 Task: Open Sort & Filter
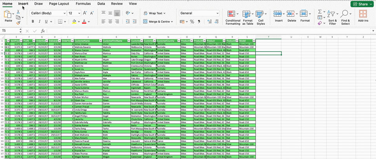click(332, 17)
